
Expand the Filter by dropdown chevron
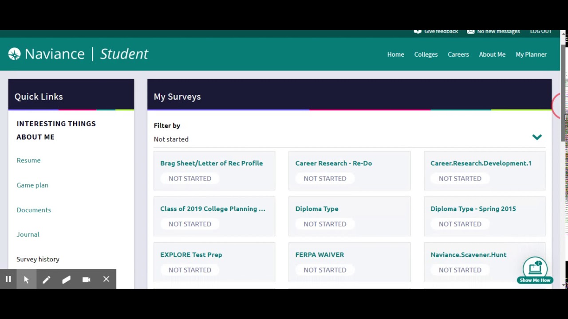coord(537,137)
